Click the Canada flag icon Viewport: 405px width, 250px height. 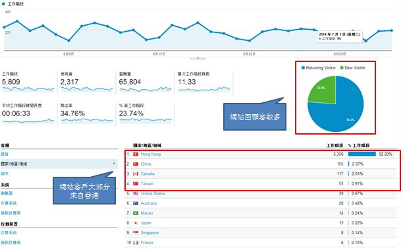pyautogui.click(x=136, y=174)
